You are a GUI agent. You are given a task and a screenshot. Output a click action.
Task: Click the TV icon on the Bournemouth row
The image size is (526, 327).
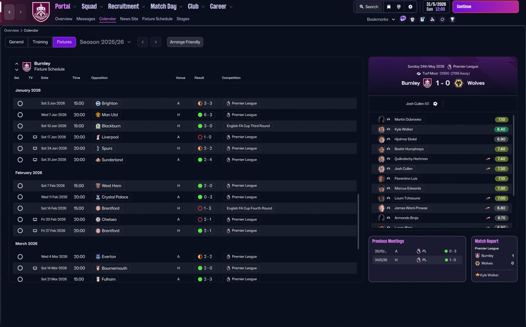coord(35,268)
